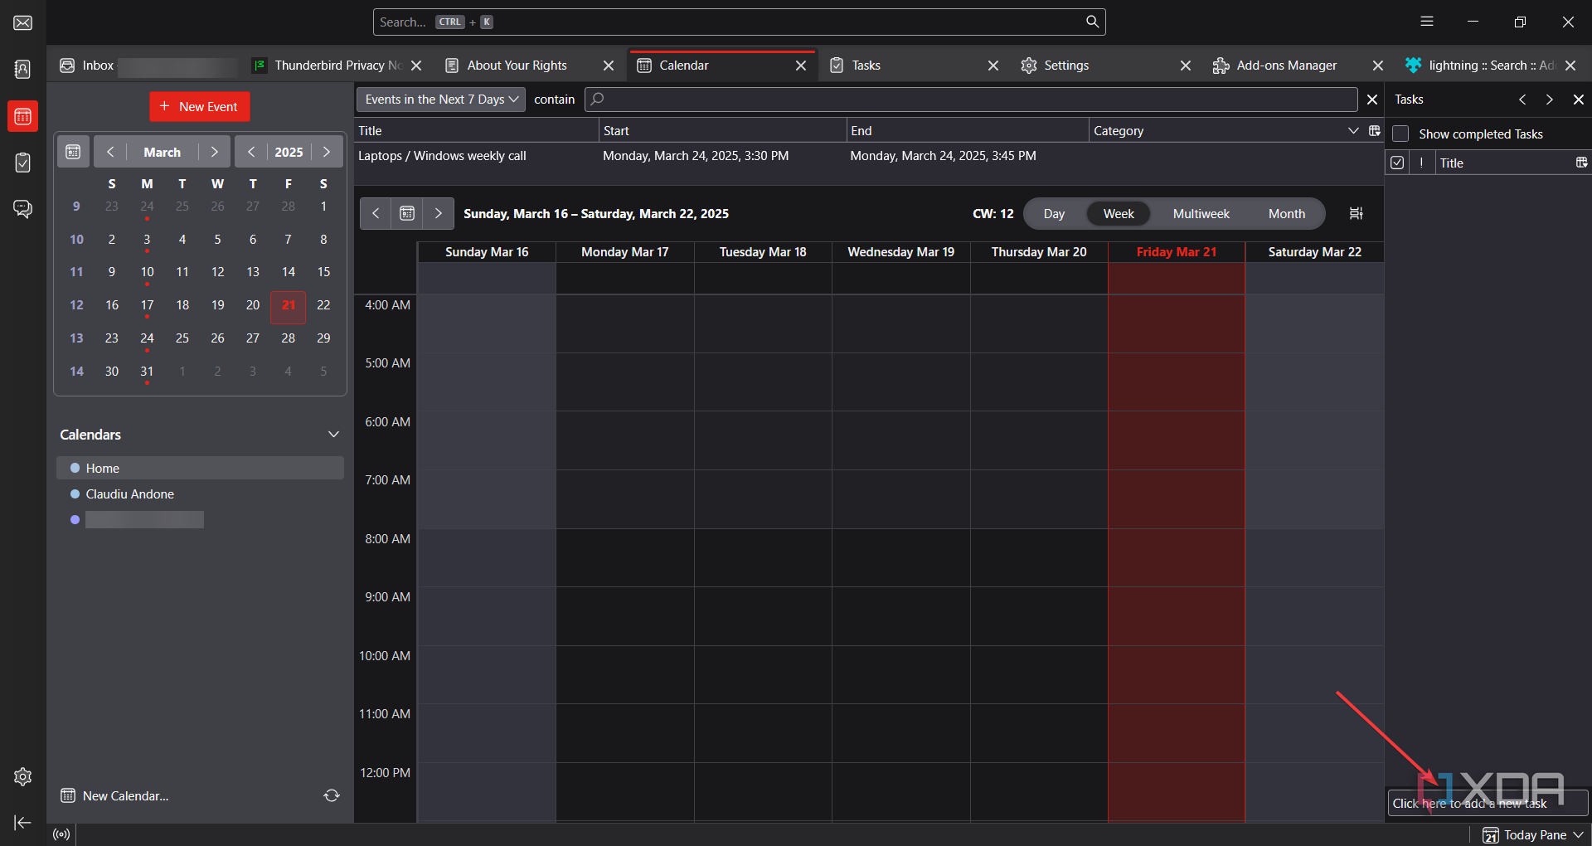Open the Chat space icon in sidebar
Screen dimensions: 1592x846
23,209
